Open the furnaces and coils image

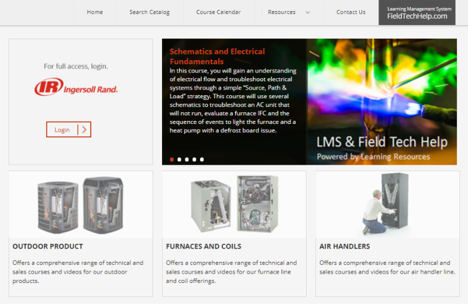[235, 204]
